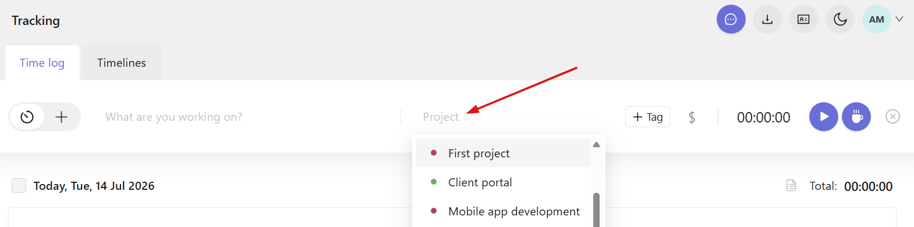Click the project list scroll-up arrow

(x=596, y=145)
